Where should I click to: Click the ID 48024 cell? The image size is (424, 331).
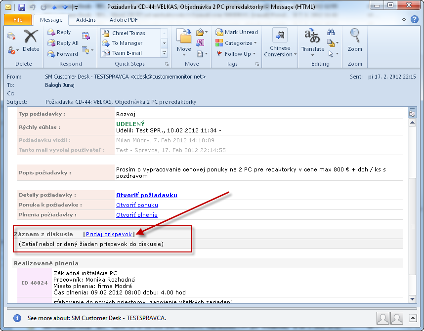coord(34,283)
